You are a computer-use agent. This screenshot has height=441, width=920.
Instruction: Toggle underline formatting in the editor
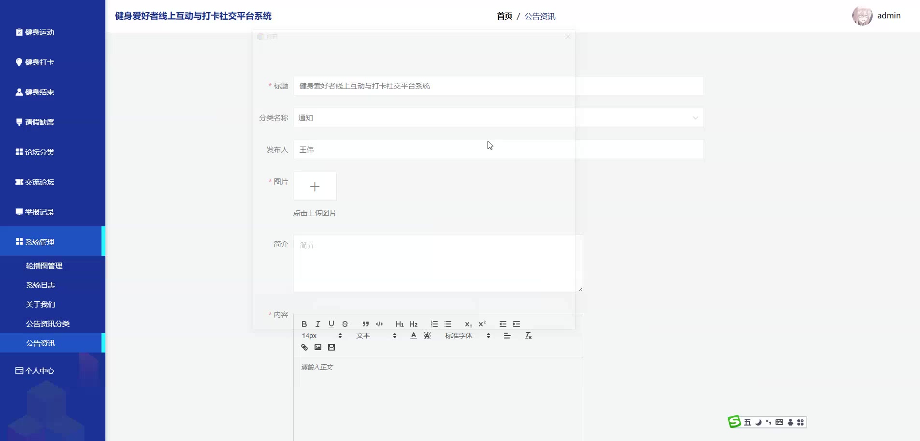point(331,324)
